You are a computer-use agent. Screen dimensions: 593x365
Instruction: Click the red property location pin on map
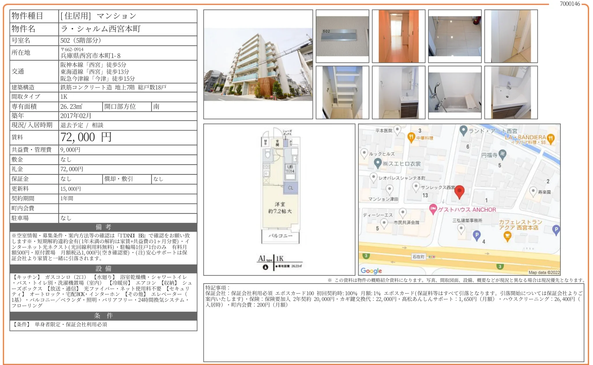click(x=459, y=192)
